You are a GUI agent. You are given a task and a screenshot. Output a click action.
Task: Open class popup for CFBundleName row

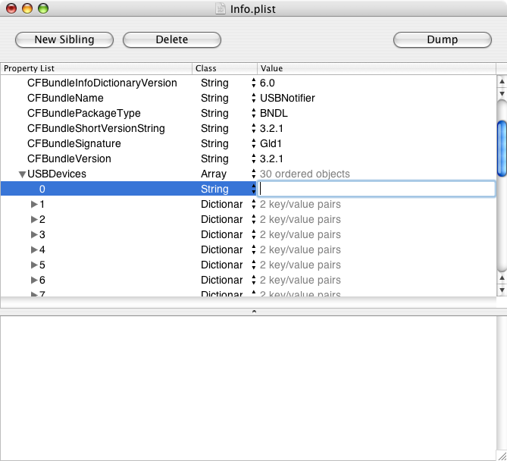[253, 98]
